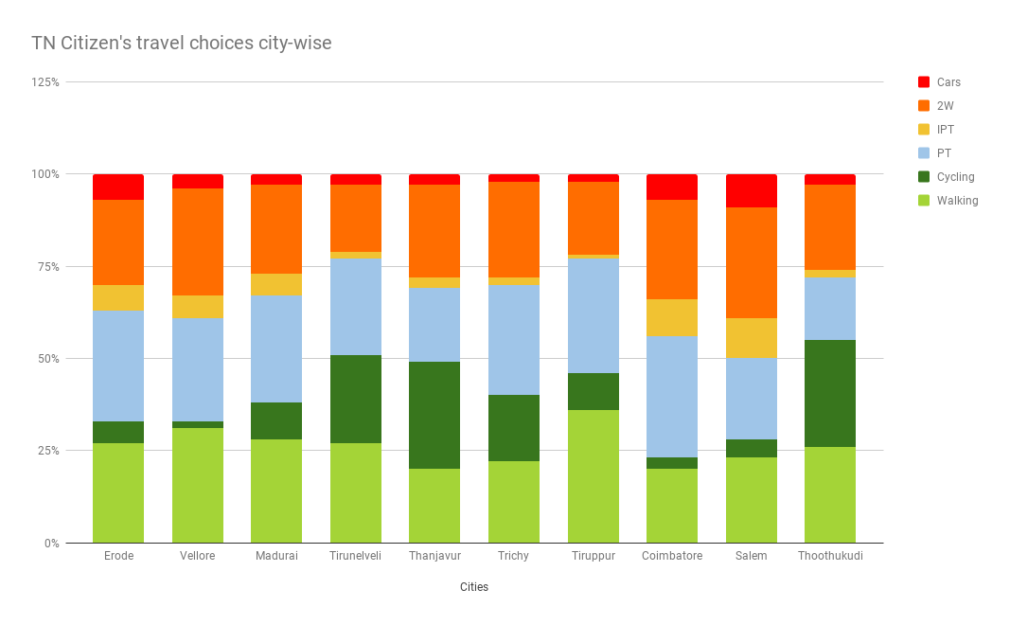Image resolution: width=1010 pixels, height=625 pixels.
Task: Click the dark green Cycling legend swatch
Action: [924, 177]
